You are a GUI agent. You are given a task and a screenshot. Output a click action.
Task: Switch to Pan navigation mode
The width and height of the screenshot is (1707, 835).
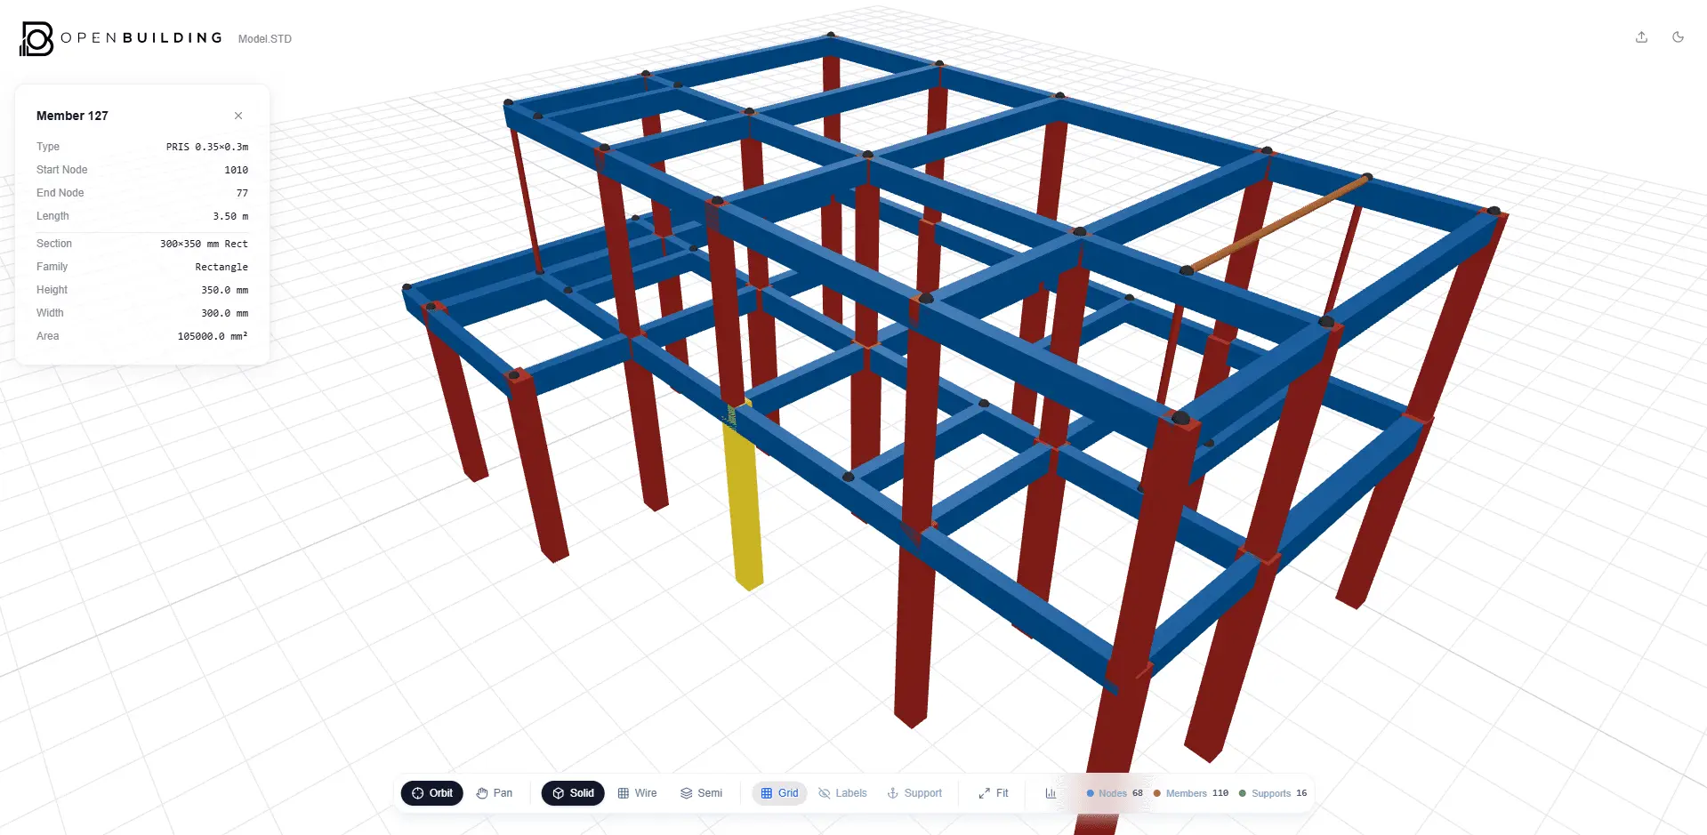[x=495, y=793]
